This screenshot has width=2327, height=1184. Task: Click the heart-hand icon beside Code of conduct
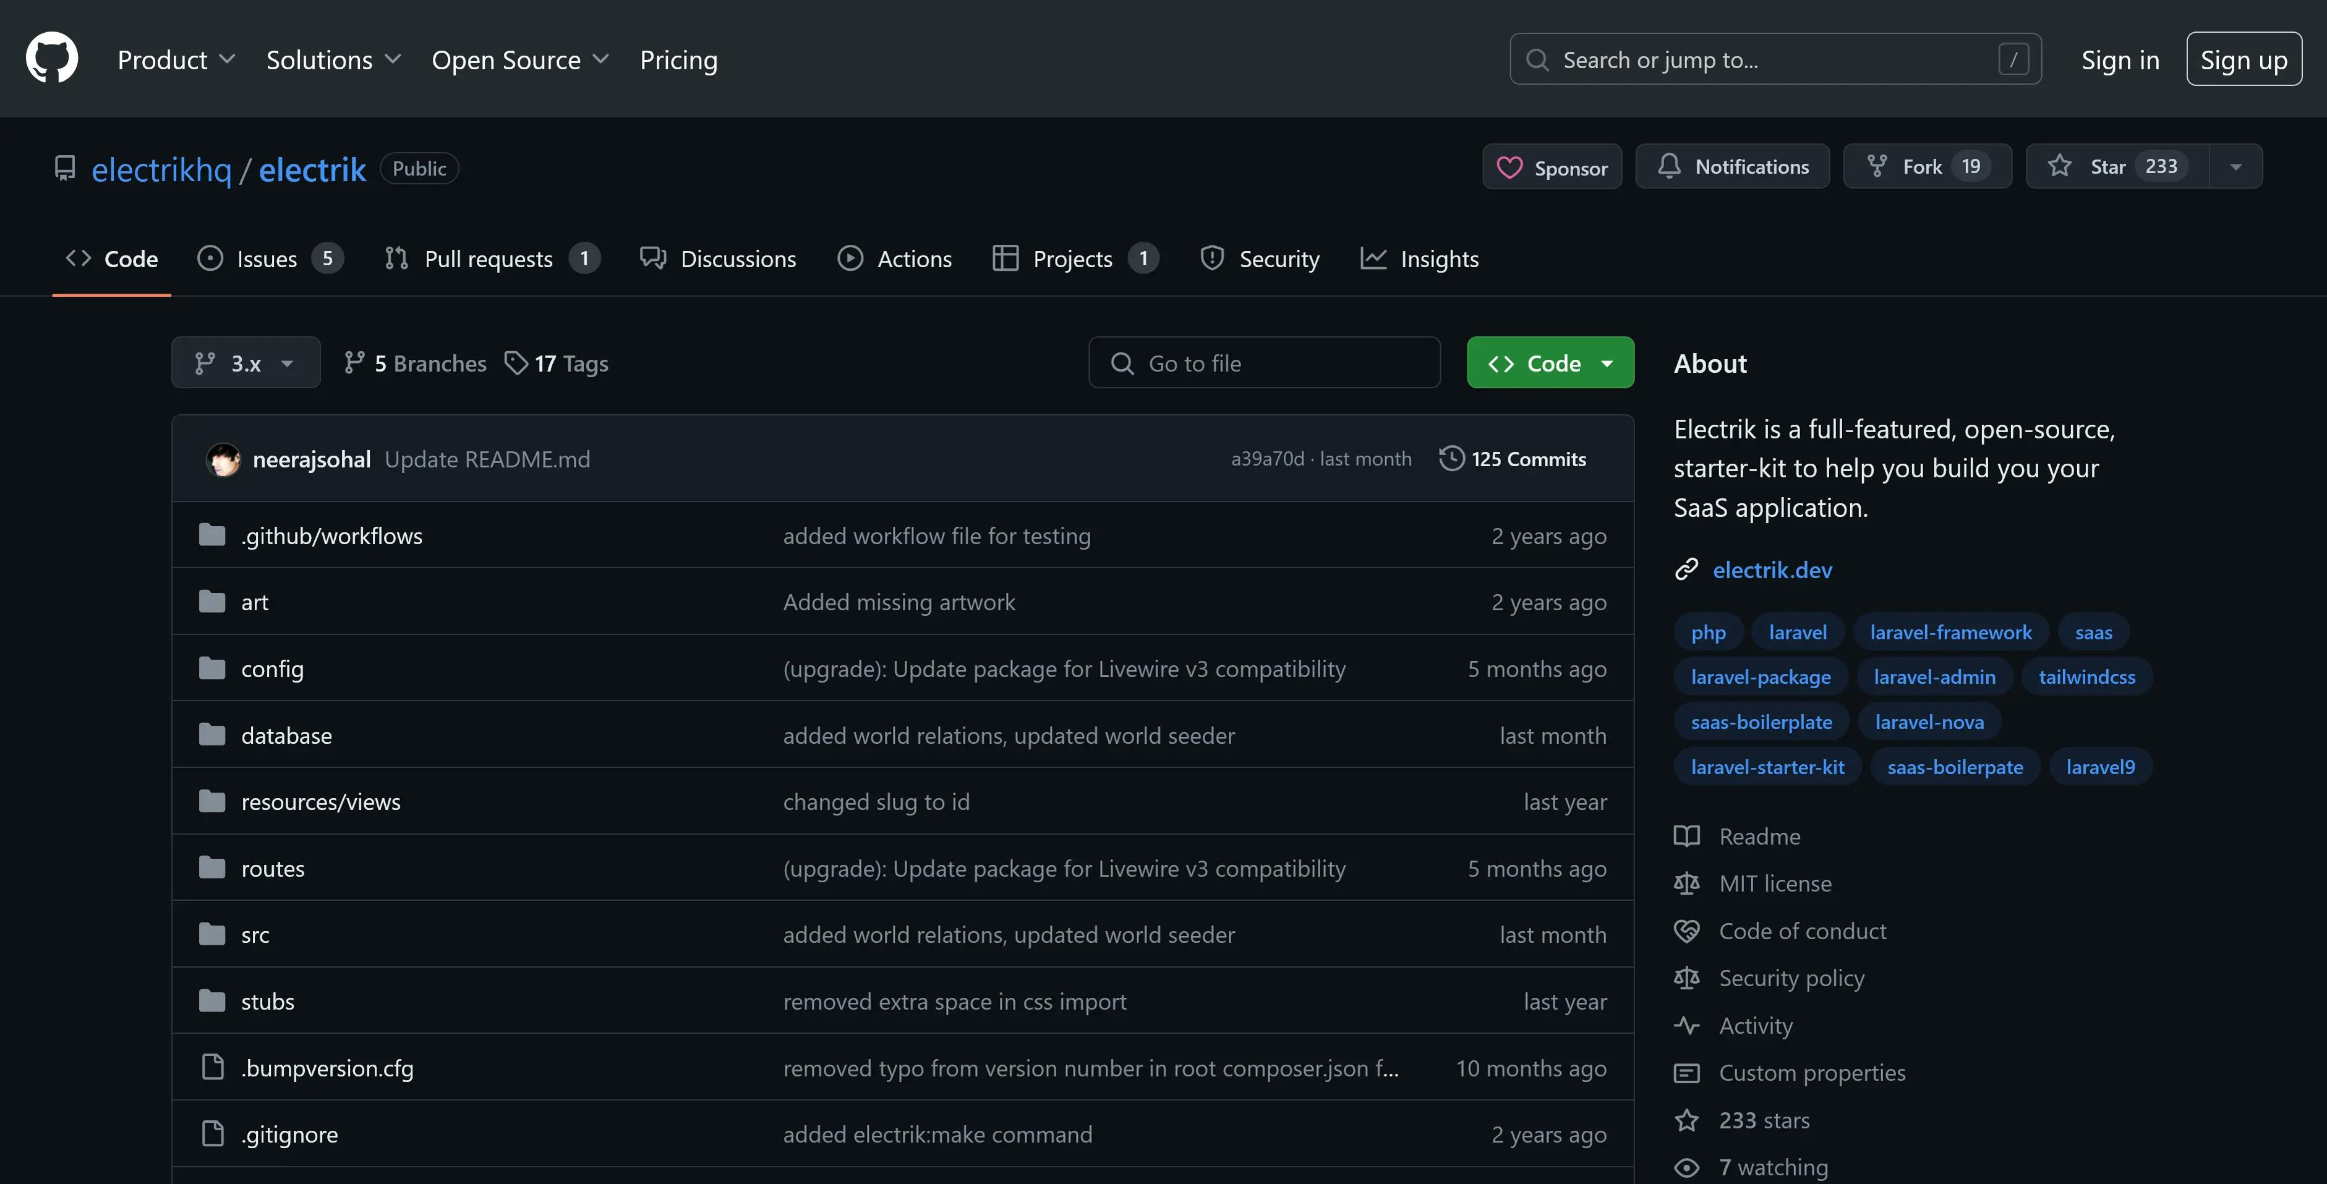tap(1686, 931)
